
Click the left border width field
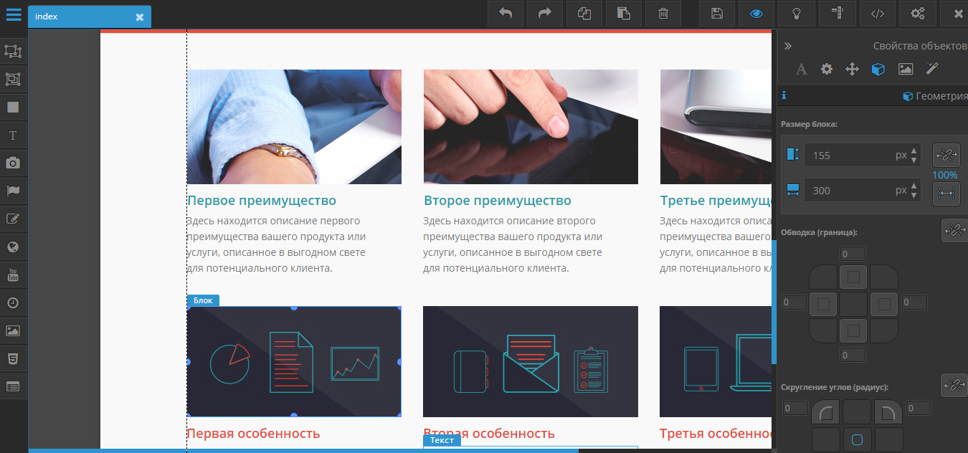point(794,302)
